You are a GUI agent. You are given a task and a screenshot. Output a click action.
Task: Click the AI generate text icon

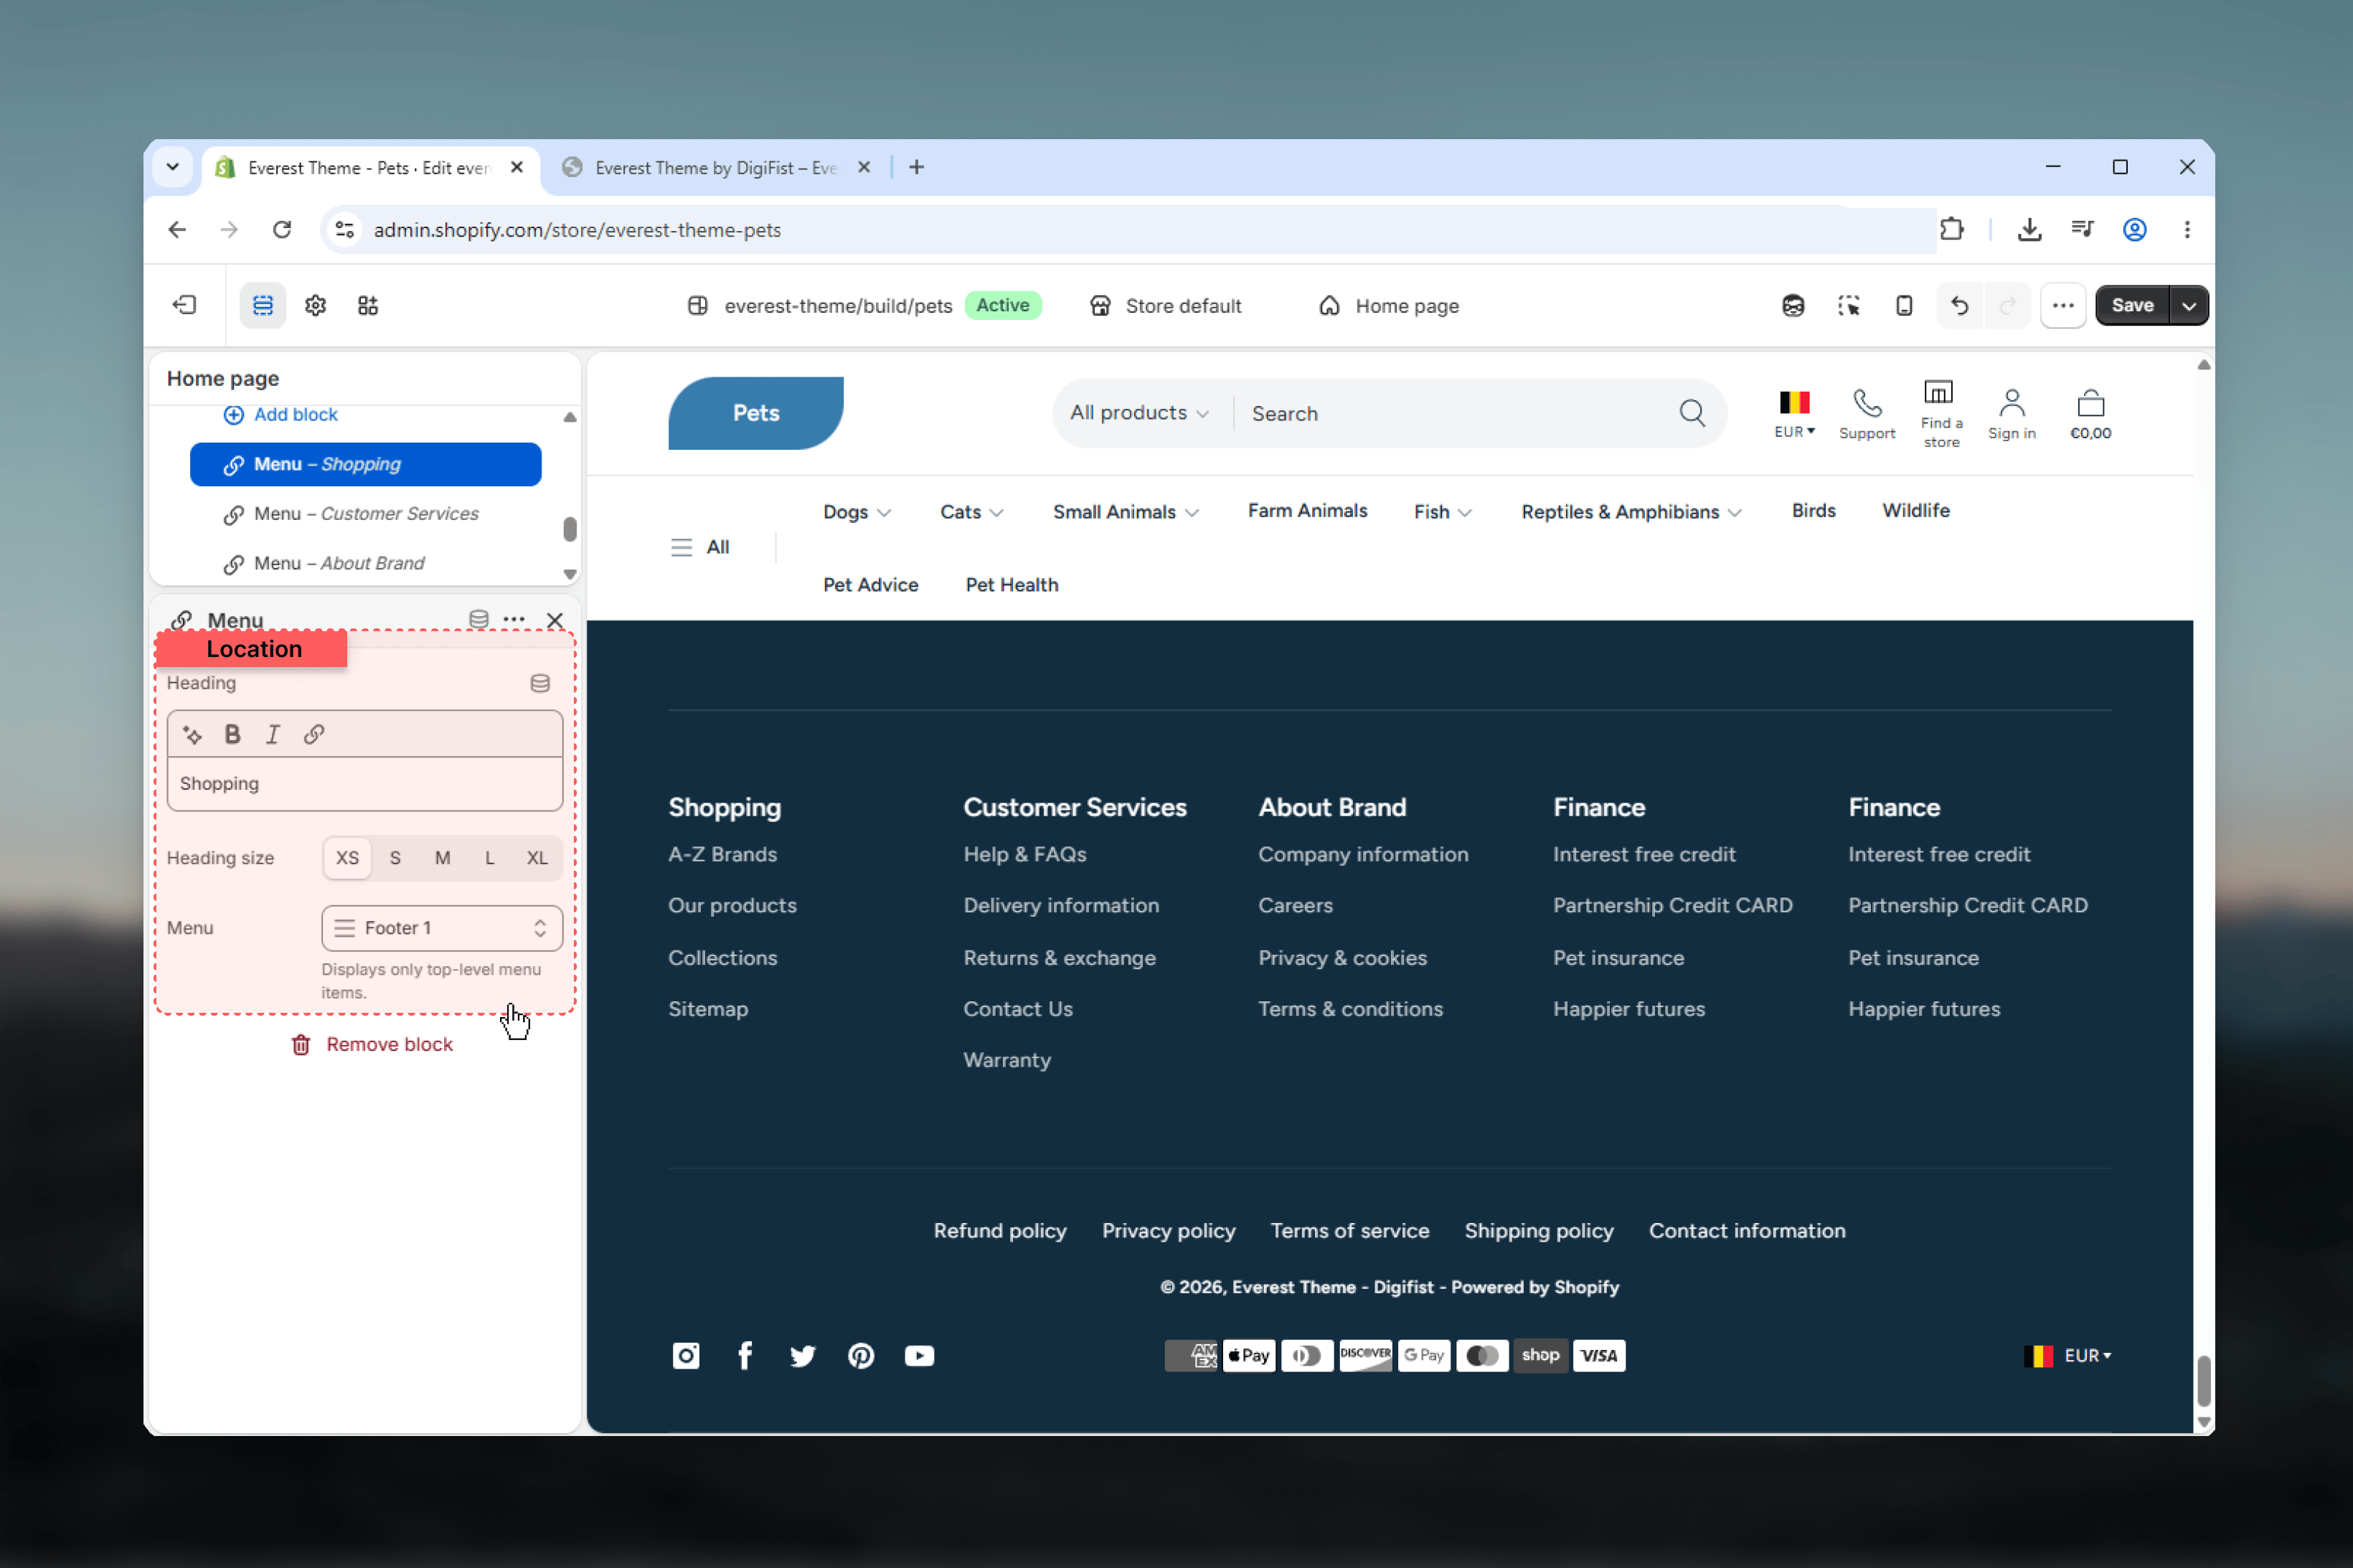tap(193, 735)
